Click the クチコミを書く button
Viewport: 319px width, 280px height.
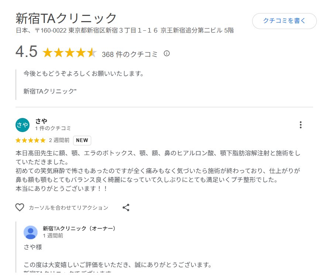[284, 21]
